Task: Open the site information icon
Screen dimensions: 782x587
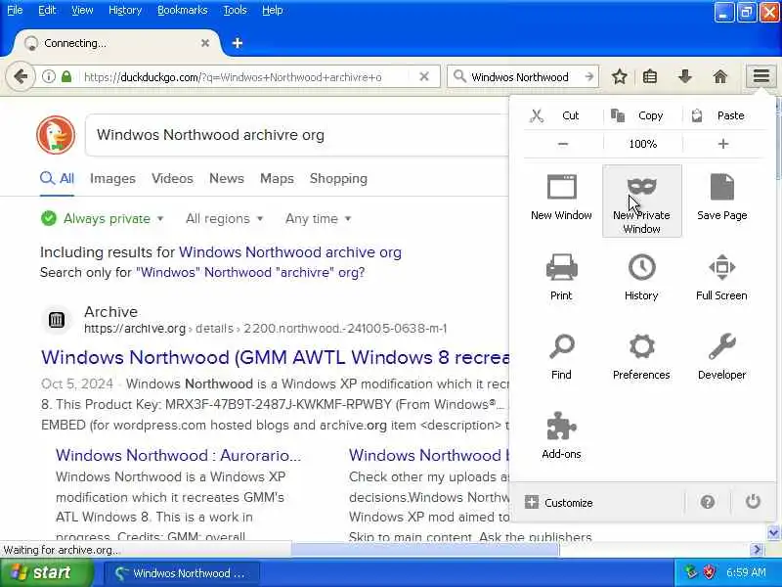Action: (x=48, y=76)
